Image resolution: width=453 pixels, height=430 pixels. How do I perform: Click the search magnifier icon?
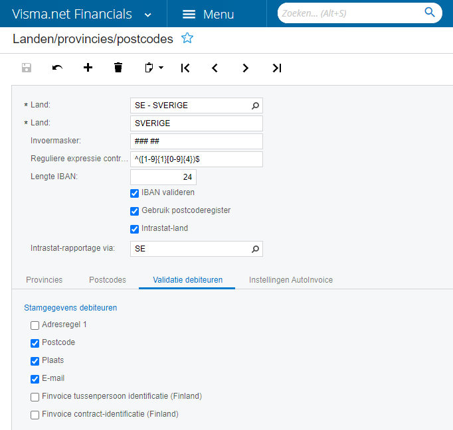(x=430, y=13)
